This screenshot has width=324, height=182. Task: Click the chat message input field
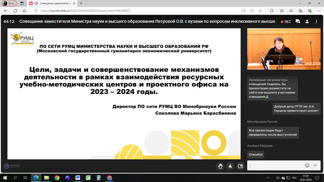[x=276, y=165]
